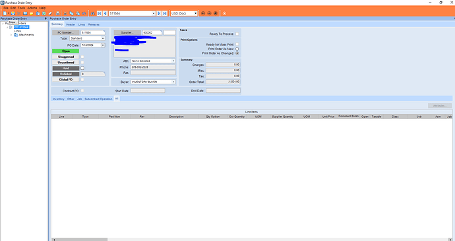Screen dimensions: 455x241
Task: Open the Actions menu
Action: point(32,8)
